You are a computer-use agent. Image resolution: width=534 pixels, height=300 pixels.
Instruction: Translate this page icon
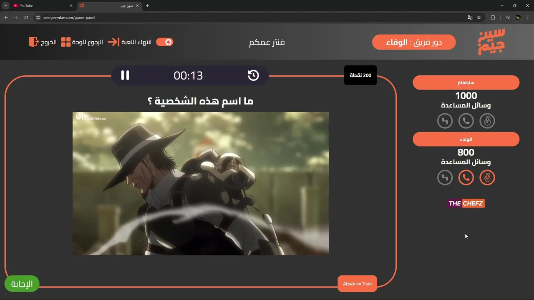point(470,17)
